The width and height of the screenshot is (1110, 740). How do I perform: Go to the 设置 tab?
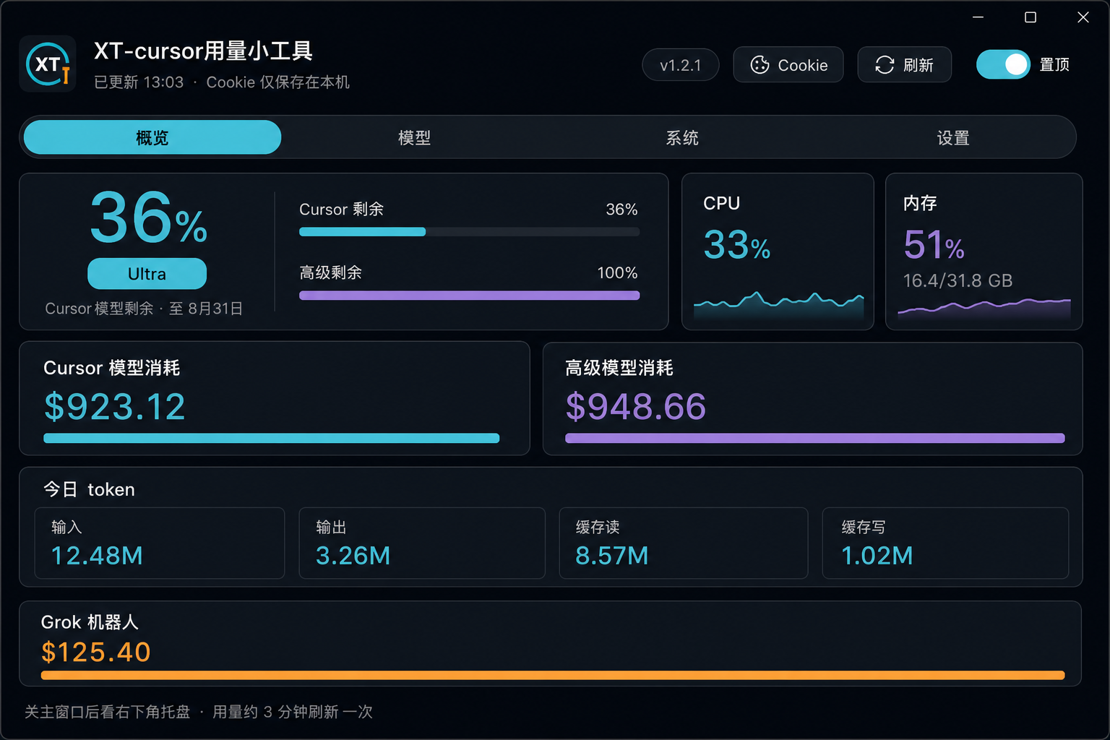click(953, 137)
